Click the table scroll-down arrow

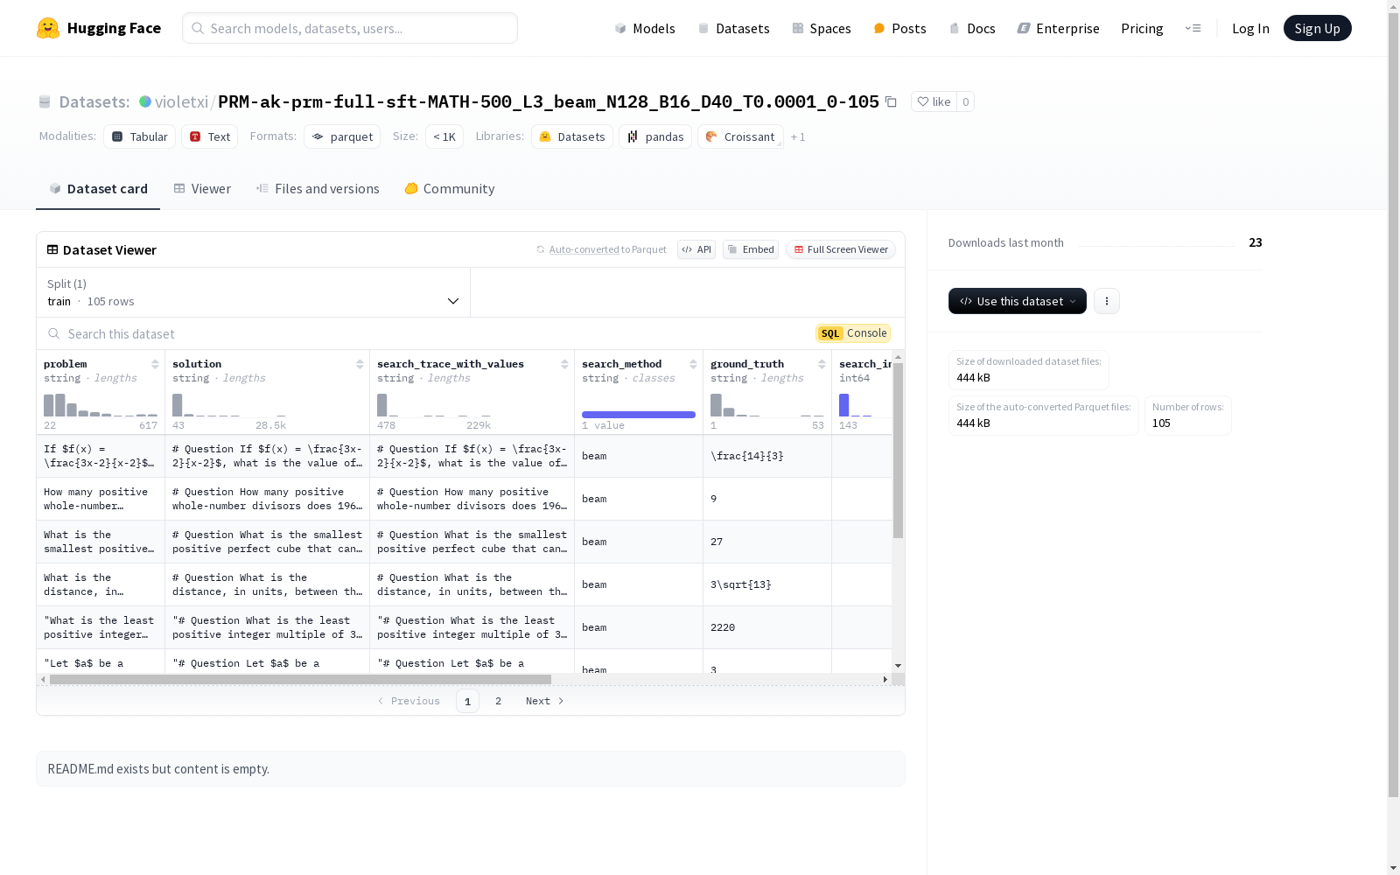click(x=898, y=666)
